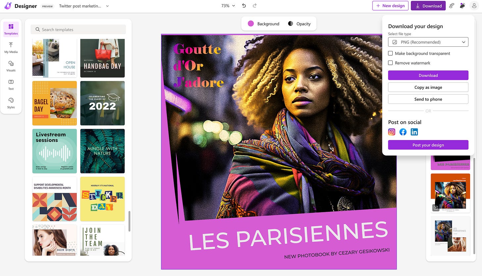
Task: Select the Sticker Day template
Action: coord(103,199)
